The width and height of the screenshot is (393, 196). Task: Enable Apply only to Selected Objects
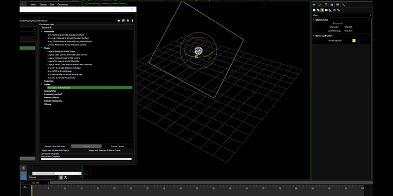pyautogui.click(x=56, y=150)
